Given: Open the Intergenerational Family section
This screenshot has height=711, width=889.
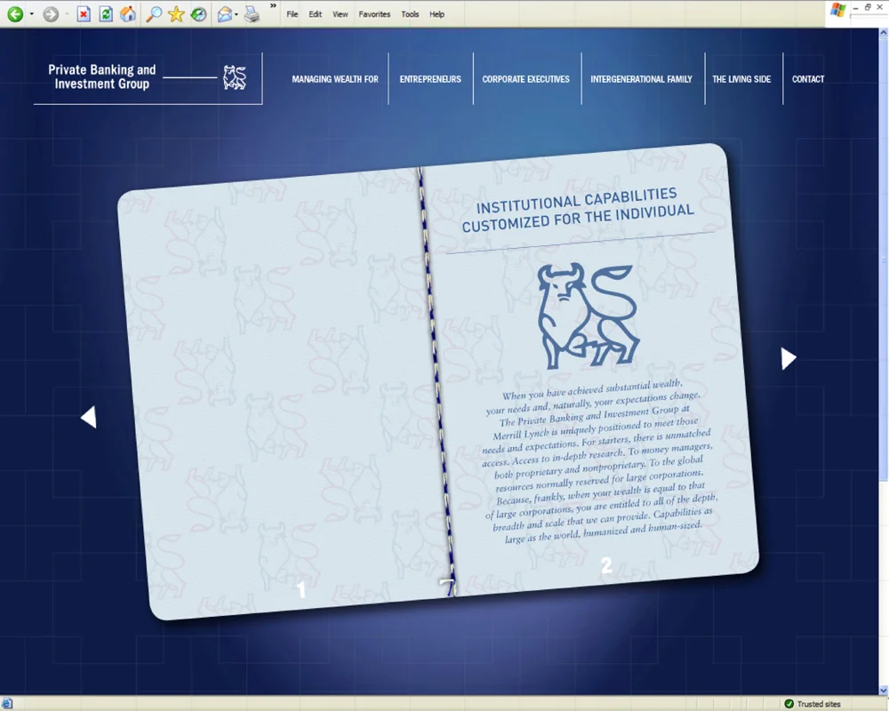Looking at the screenshot, I should click(641, 79).
